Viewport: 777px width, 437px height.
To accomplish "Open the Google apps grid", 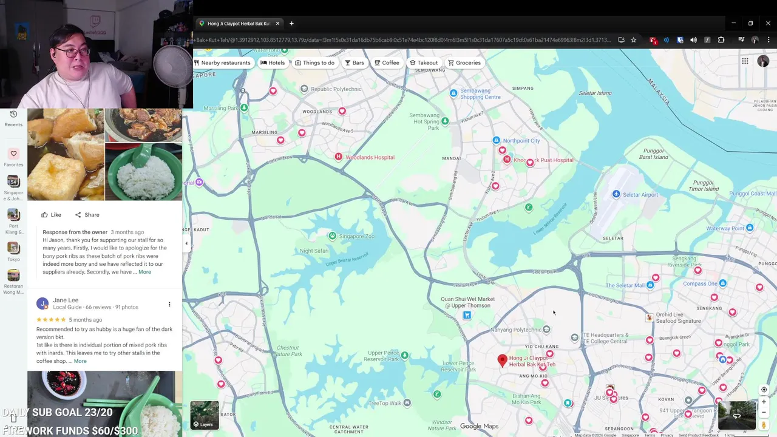I will click(x=745, y=61).
